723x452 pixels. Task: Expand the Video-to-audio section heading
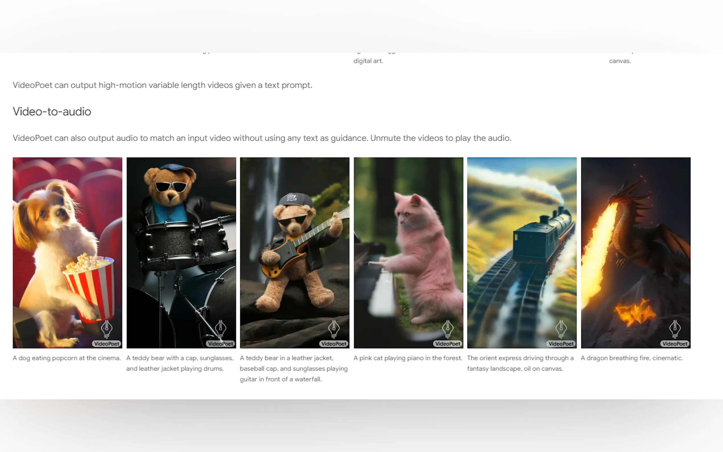click(52, 112)
